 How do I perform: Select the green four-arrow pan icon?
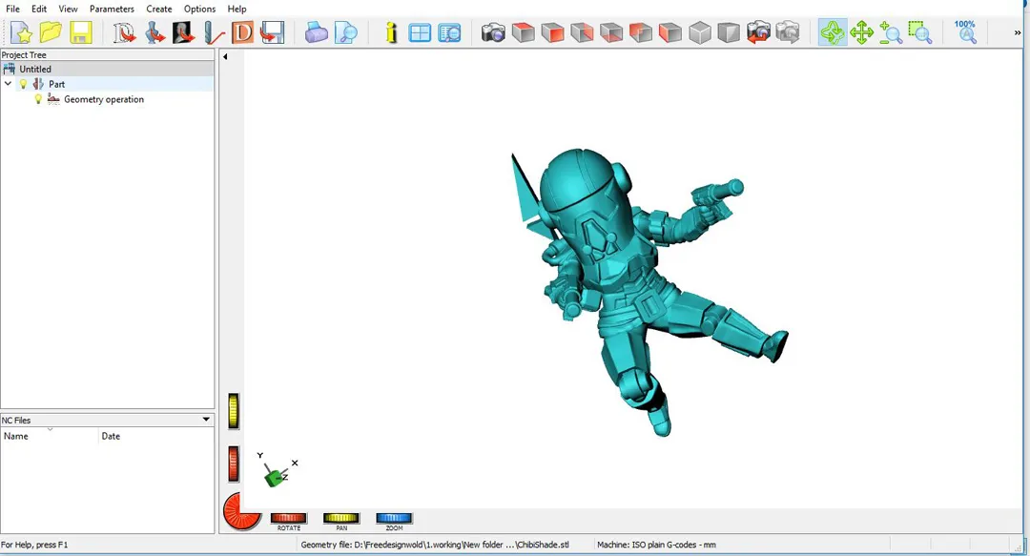(x=862, y=33)
